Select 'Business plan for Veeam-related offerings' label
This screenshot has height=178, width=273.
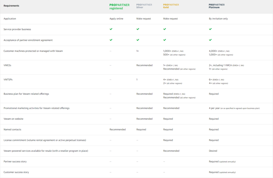26,94
